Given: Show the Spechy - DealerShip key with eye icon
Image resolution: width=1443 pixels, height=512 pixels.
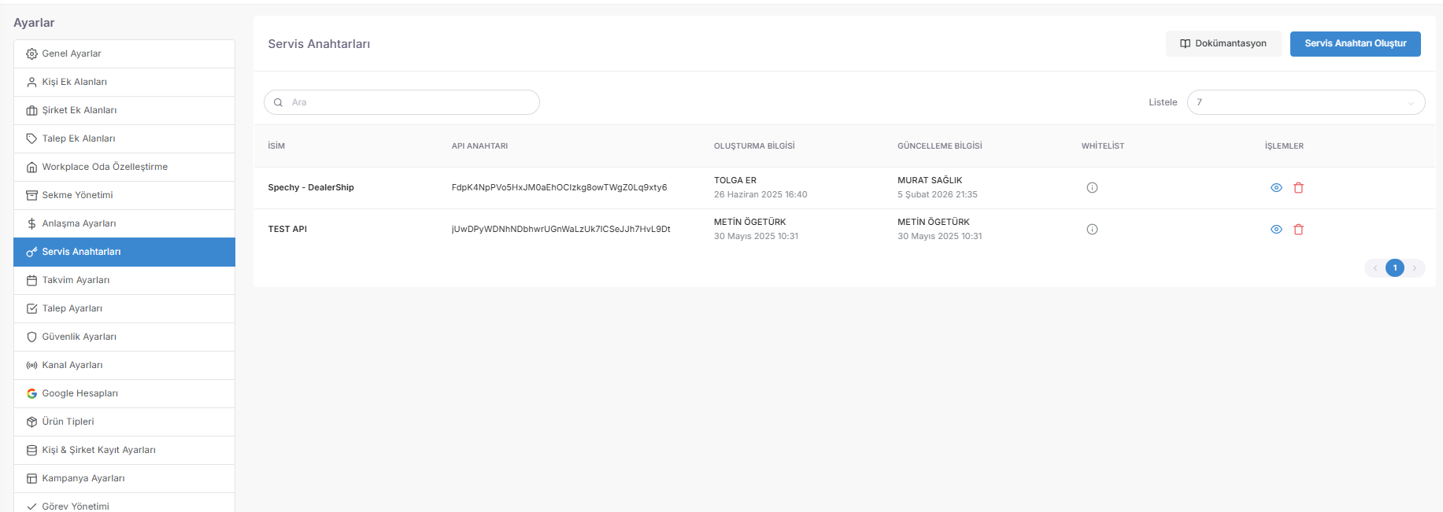Looking at the screenshot, I should click(1276, 188).
